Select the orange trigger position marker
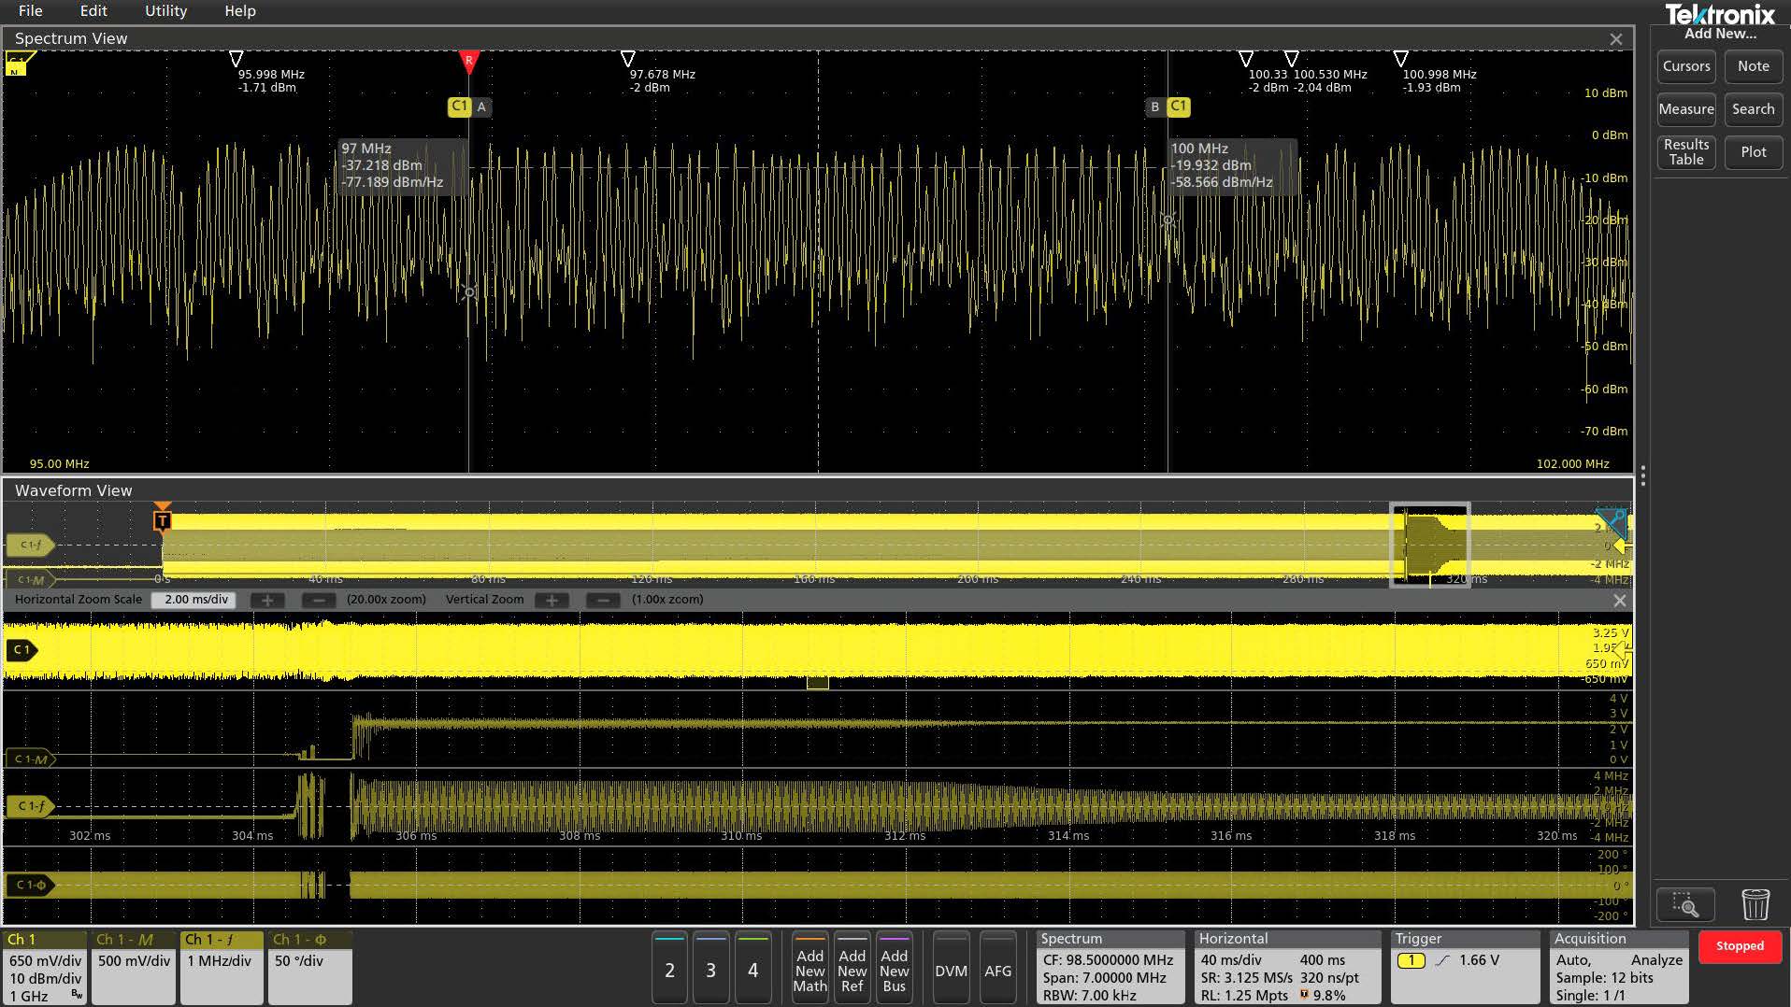Viewport: 1791px width, 1007px height. click(x=162, y=519)
